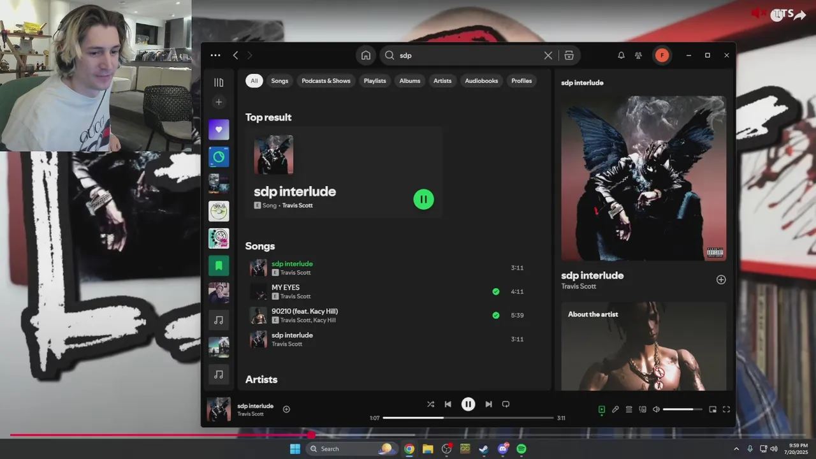Toggle shuffle playback
This screenshot has width=816, height=459.
[x=430, y=404]
